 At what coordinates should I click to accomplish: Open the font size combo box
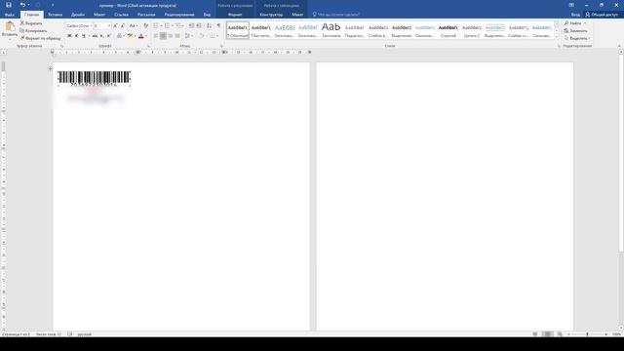(x=101, y=26)
